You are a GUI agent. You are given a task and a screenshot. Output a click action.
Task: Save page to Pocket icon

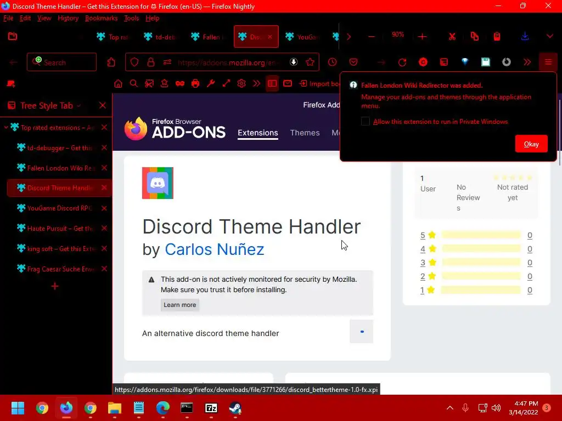click(353, 62)
